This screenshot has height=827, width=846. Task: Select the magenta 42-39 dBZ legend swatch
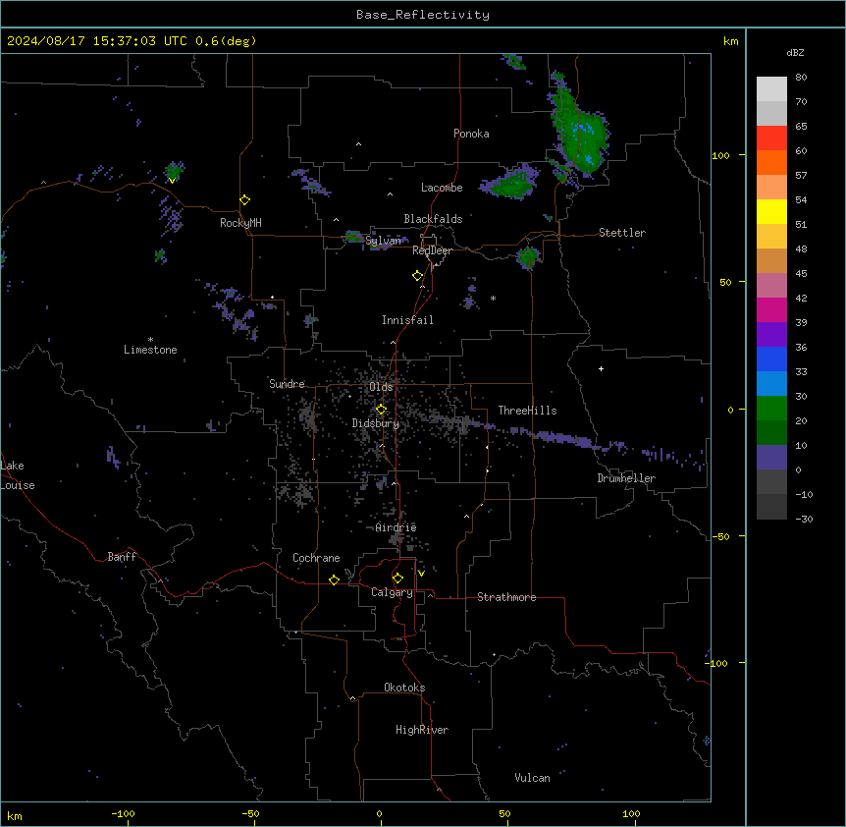[771, 309]
